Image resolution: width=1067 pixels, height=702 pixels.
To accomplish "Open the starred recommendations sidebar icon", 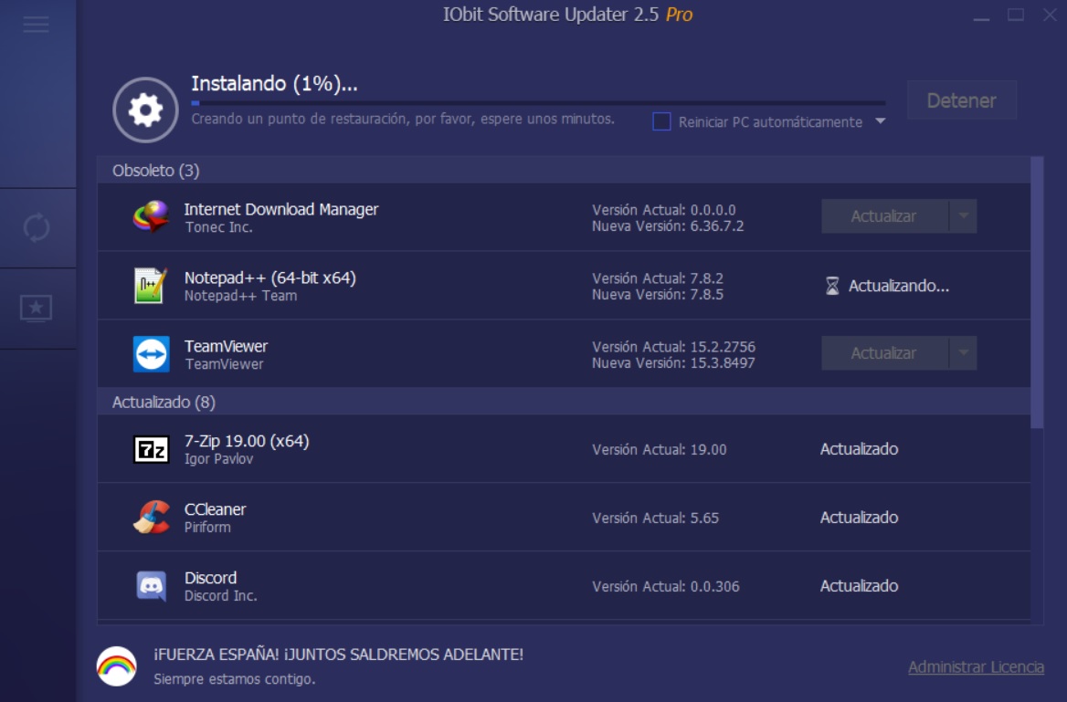I will (x=36, y=309).
